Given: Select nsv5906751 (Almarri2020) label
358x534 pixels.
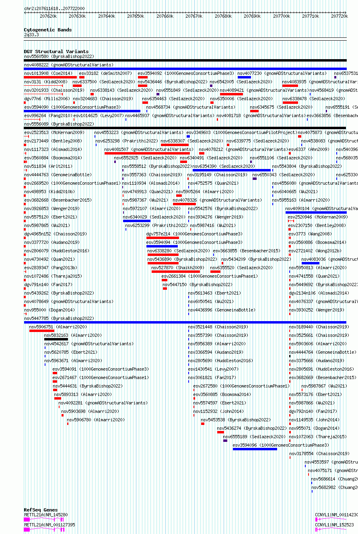Looking at the screenshot, I should (x=58, y=327).
